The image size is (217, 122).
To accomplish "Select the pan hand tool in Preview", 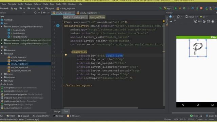I will click(x=213, y=21).
